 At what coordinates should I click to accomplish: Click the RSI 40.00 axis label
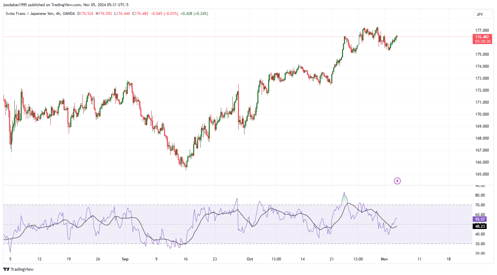(x=480, y=234)
